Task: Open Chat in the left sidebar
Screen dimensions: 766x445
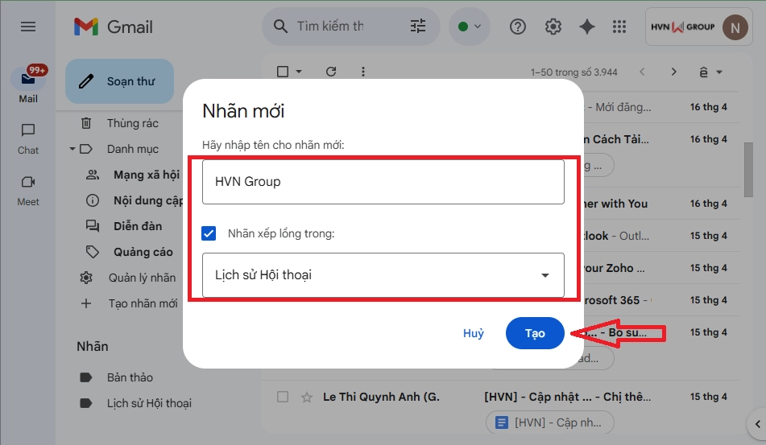Action: pos(28,138)
